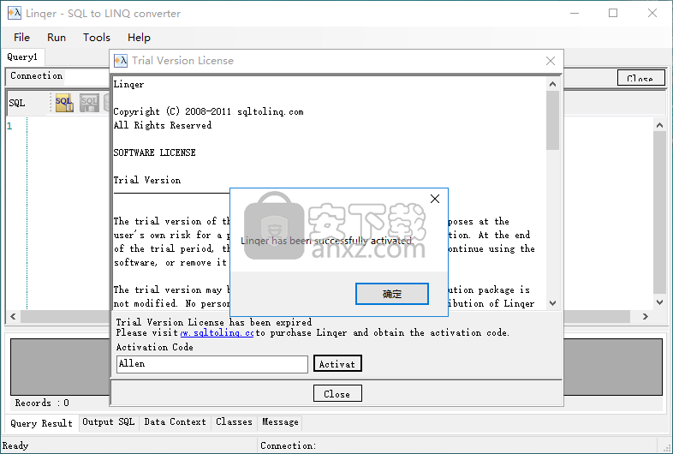673x454 pixels.
Task: Switch to the Message tab
Action: 280,421
